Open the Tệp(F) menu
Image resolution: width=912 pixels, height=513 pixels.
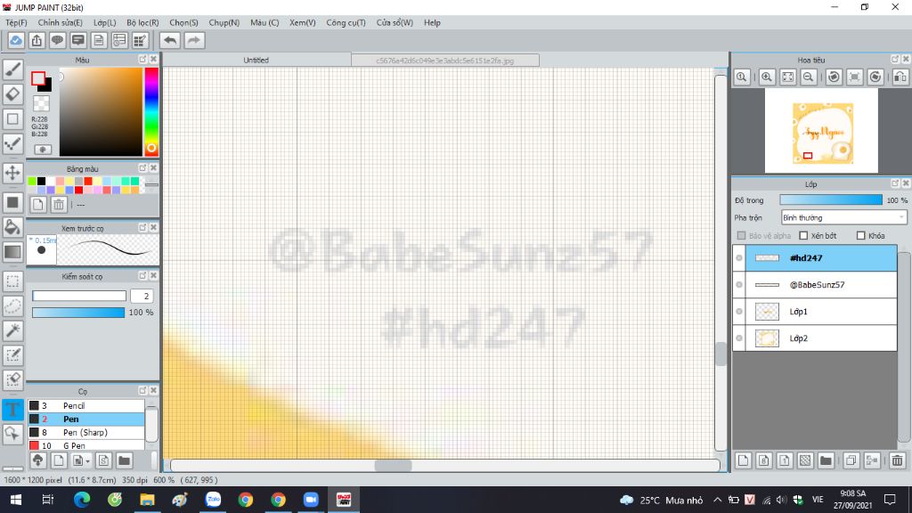pyautogui.click(x=16, y=22)
